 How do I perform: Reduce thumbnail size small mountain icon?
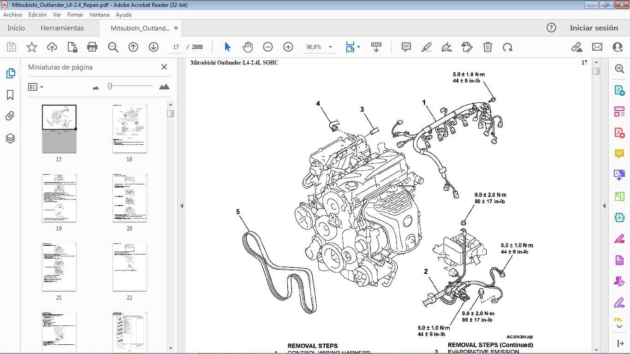click(96, 87)
